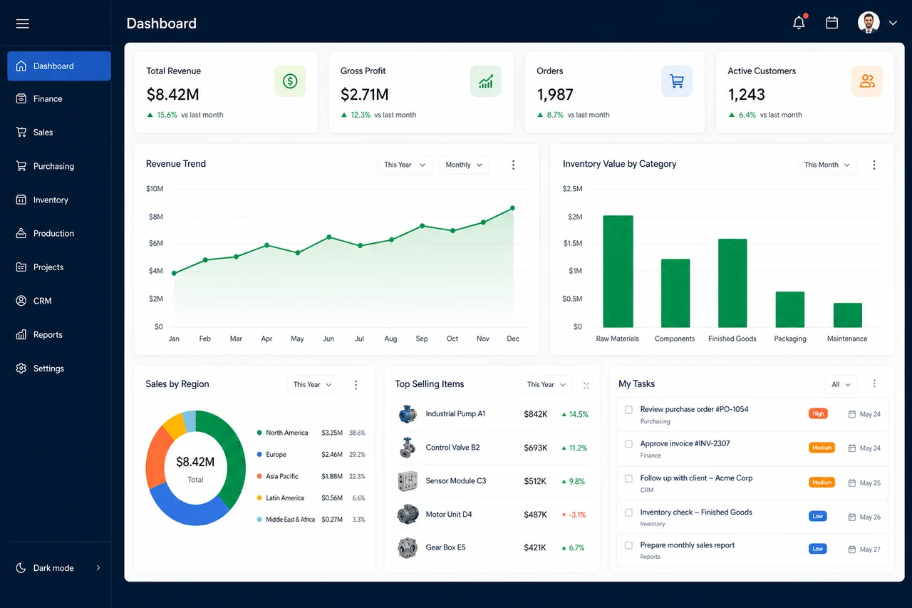912x608 pixels.
Task: Click the Raw Materials bar
Action: [618, 272]
